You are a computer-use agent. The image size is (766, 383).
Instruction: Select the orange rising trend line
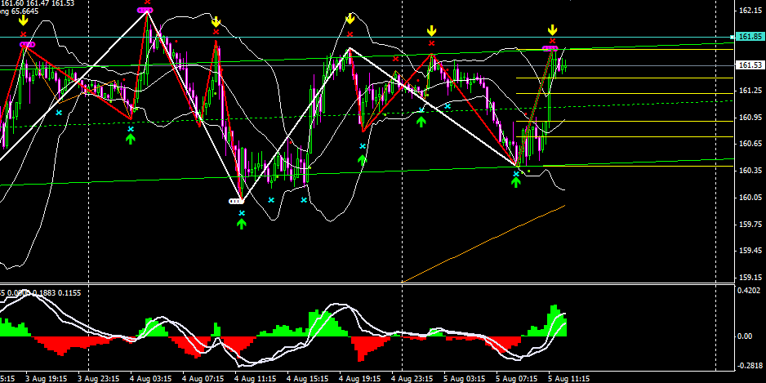tap(490, 242)
